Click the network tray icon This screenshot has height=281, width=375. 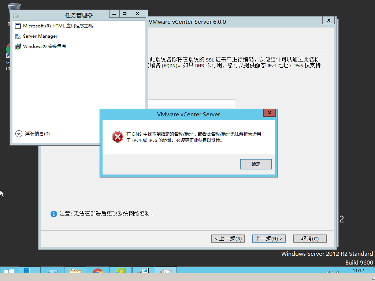coord(330,272)
